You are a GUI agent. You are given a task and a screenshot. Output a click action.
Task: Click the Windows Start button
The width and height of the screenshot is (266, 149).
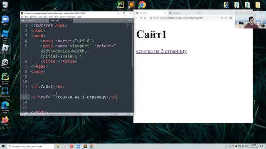3,146
